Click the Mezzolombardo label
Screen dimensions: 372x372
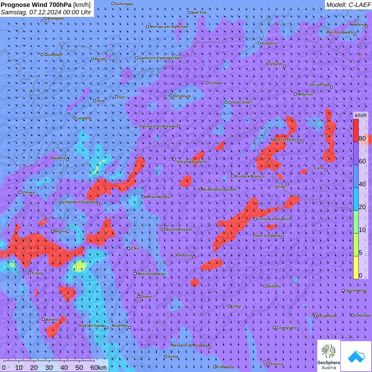[151, 274]
